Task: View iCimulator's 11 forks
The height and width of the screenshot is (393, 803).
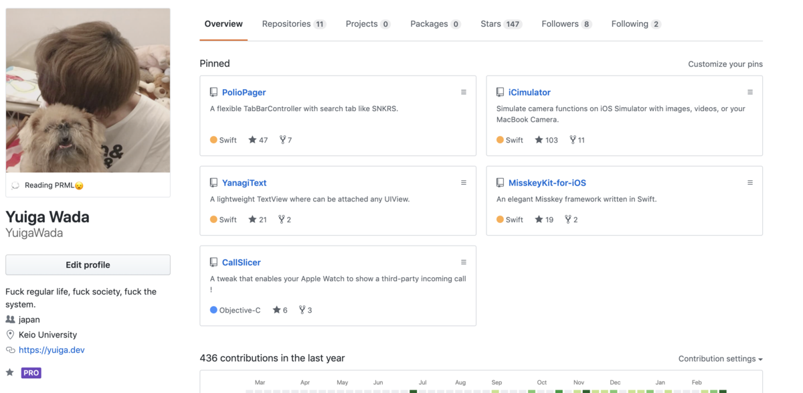Action: pos(577,140)
